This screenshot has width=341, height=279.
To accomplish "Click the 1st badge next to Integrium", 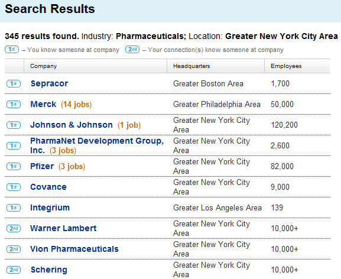I will click(x=14, y=207).
